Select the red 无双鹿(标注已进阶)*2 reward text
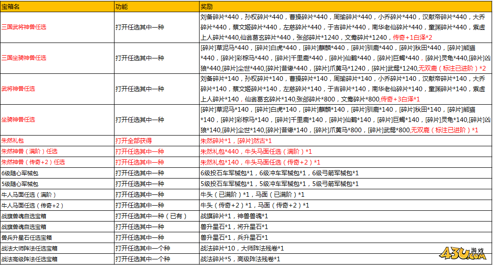This screenshot has height=265, width=493. pyautogui.click(x=452, y=68)
